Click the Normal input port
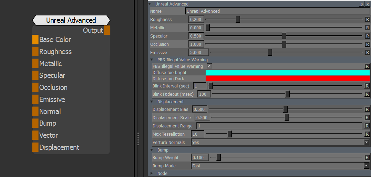This screenshot has height=177, width=371. tap(35, 112)
